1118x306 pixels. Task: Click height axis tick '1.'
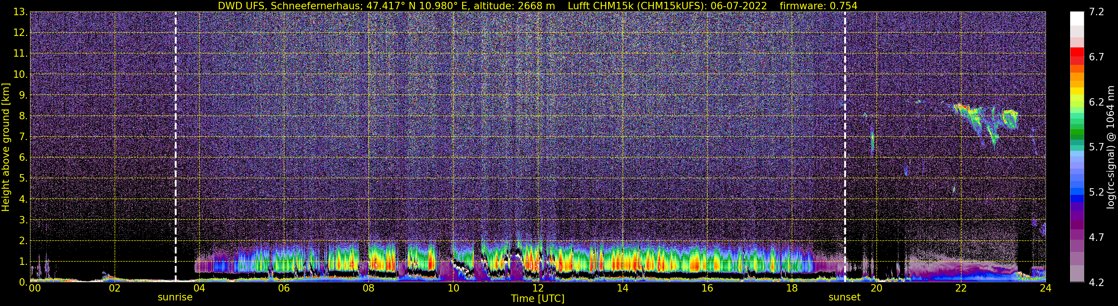pyautogui.click(x=23, y=261)
